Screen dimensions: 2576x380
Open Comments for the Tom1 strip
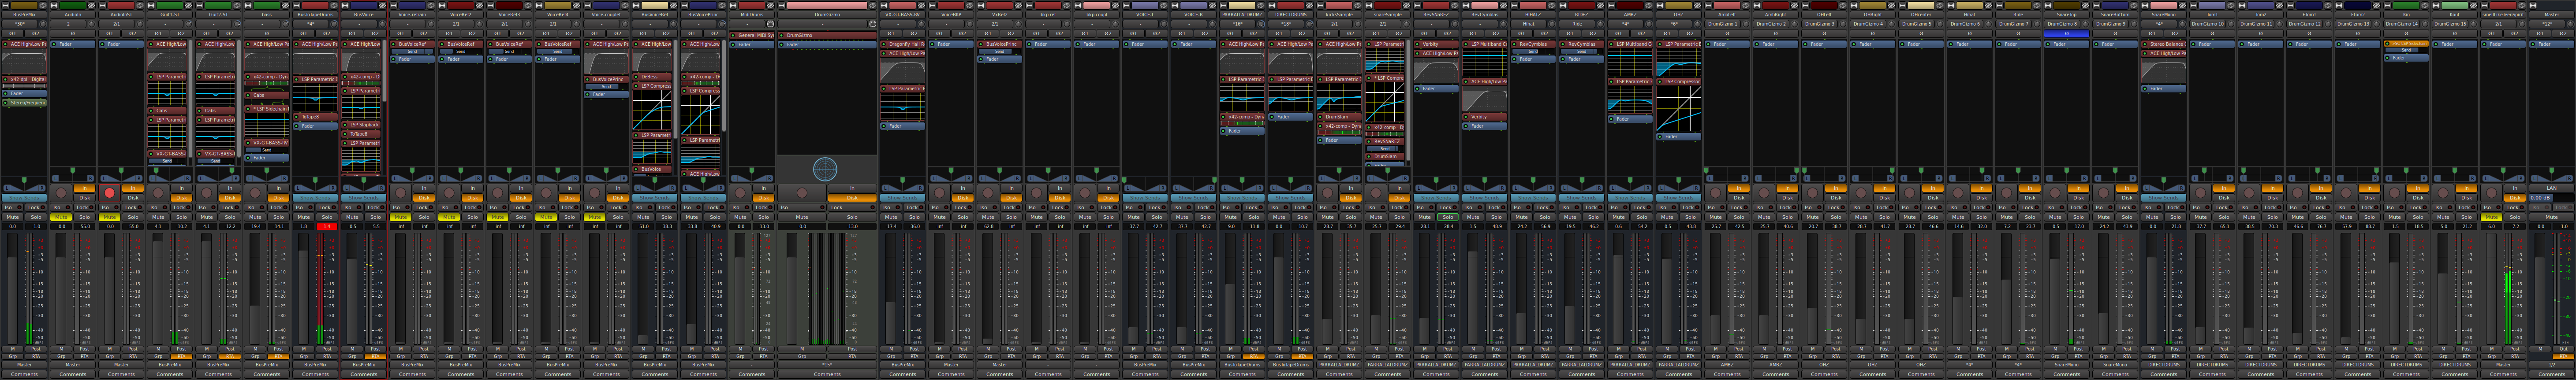(x=2212, y=374)
